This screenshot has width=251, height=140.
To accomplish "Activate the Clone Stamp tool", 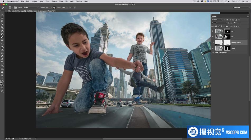I will pos(2,40).
